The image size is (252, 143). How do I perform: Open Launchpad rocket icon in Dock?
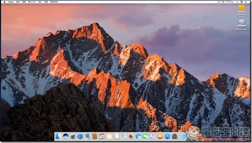point(73,136)
